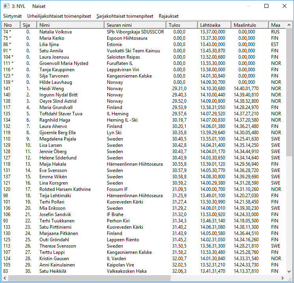
Task: Select Teija Lehtimäki row
Action: [144, 196]
